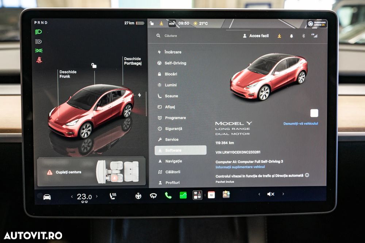Raise volume with right arrow
Viewport: 365px width, 243px height.
click(283, 194)
